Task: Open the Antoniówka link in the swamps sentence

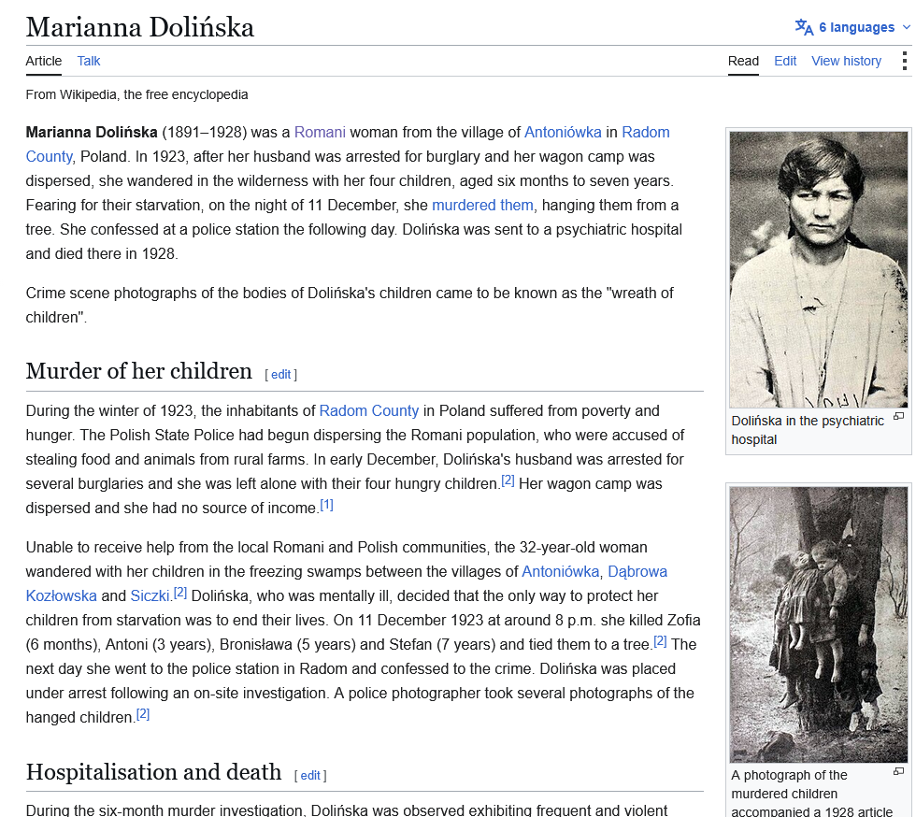Action: click(560, 571)
